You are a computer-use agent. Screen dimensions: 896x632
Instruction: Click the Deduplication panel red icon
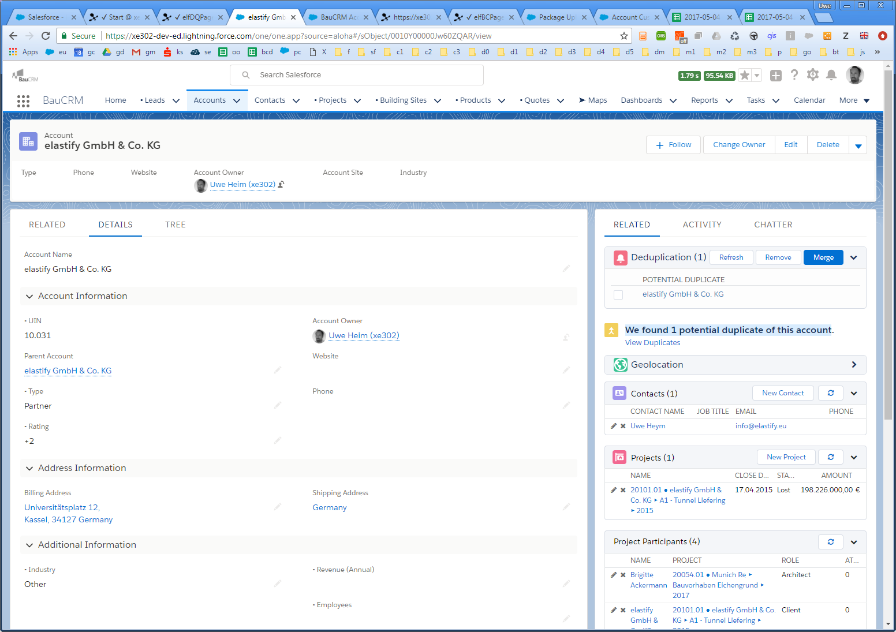pos(621,257)
